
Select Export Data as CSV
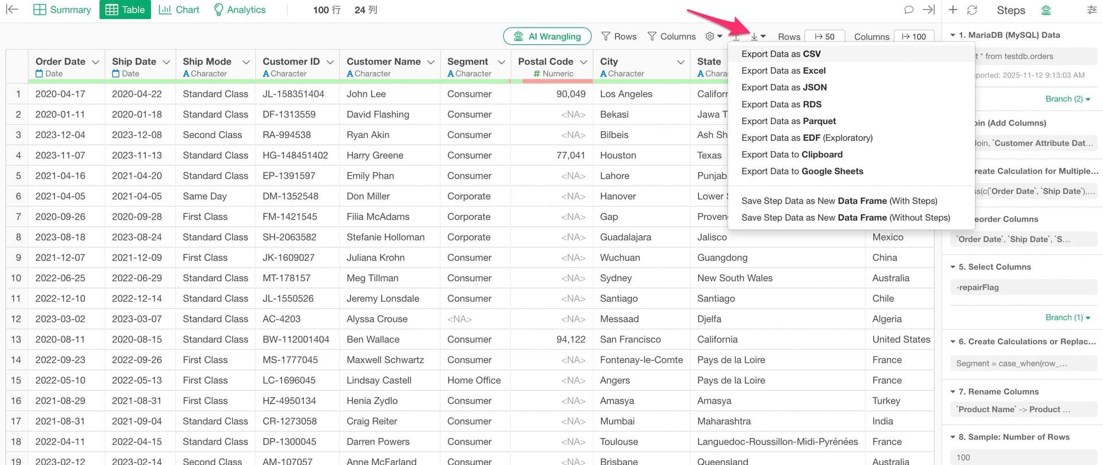pos(781,54)
